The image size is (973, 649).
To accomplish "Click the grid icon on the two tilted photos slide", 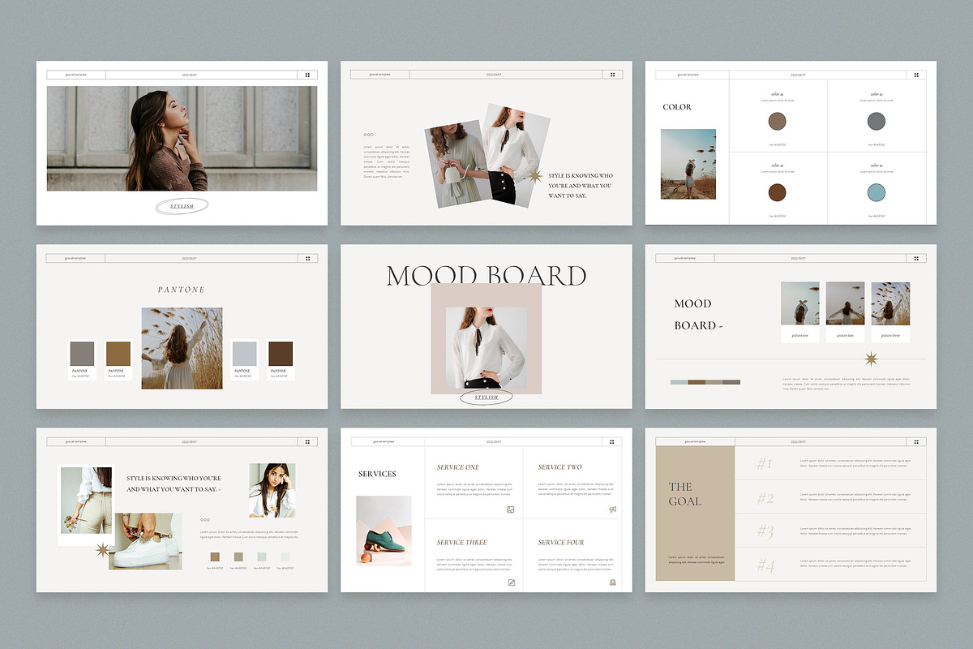I will [x=612, y=75].
